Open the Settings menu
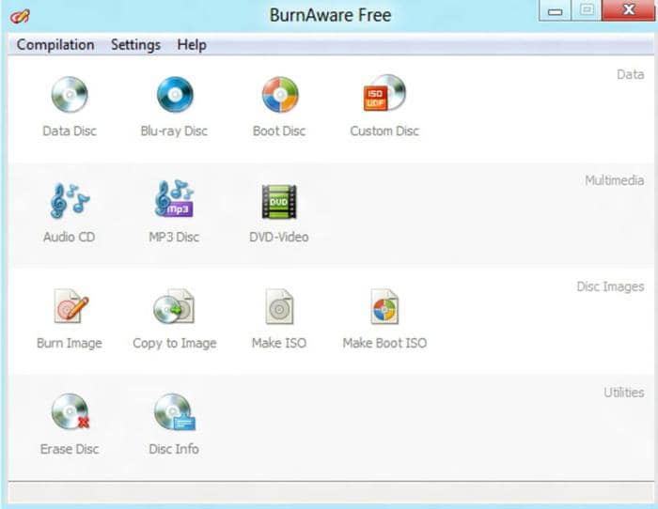Screen dimensions: 658x509 135,44
